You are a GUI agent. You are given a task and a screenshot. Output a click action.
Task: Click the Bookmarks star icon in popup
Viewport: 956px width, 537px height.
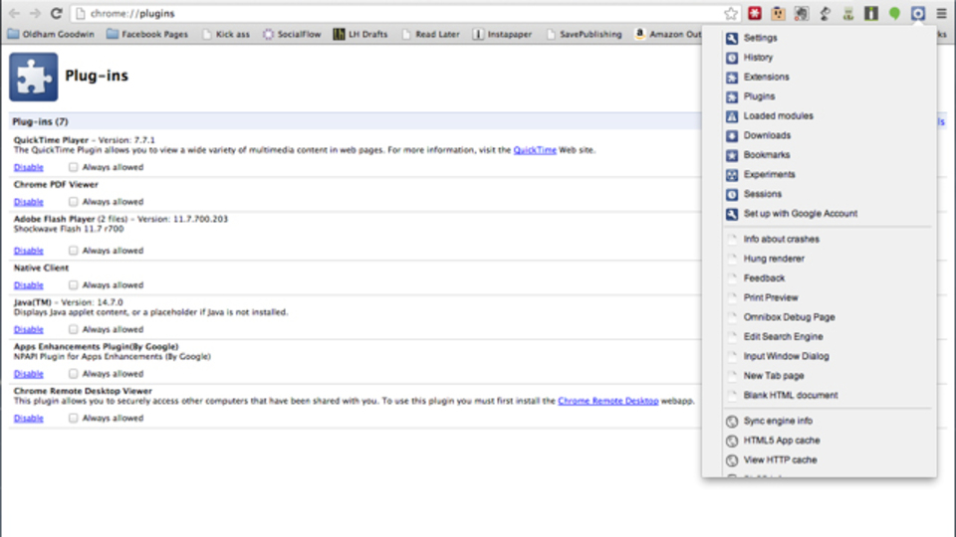(x=732, y=155)
